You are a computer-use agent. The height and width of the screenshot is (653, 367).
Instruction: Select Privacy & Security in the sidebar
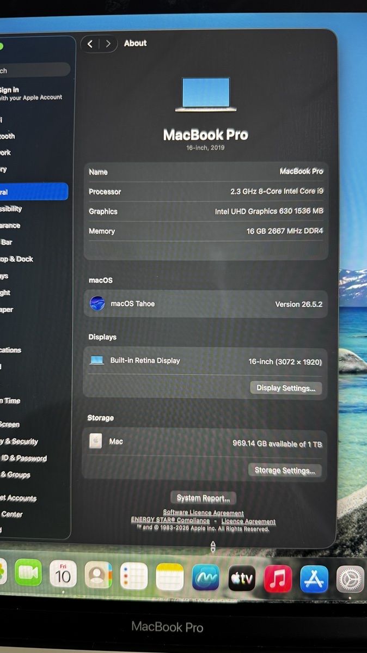point(19,441)
